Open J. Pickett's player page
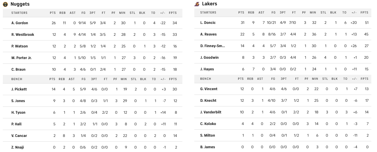 click(19, 89)
